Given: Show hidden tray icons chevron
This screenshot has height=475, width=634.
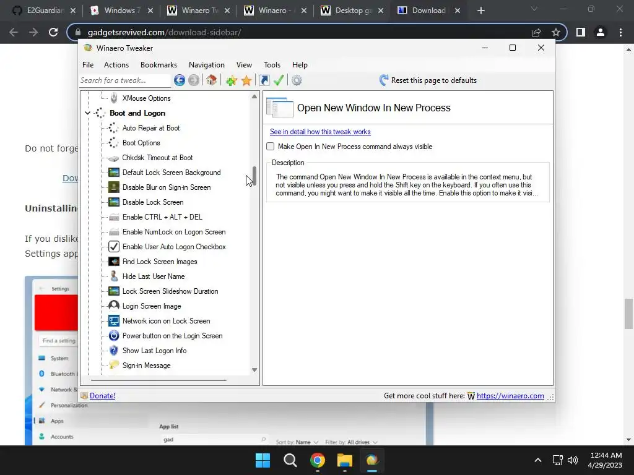Looking at the screenshot, I should [538, 460].
